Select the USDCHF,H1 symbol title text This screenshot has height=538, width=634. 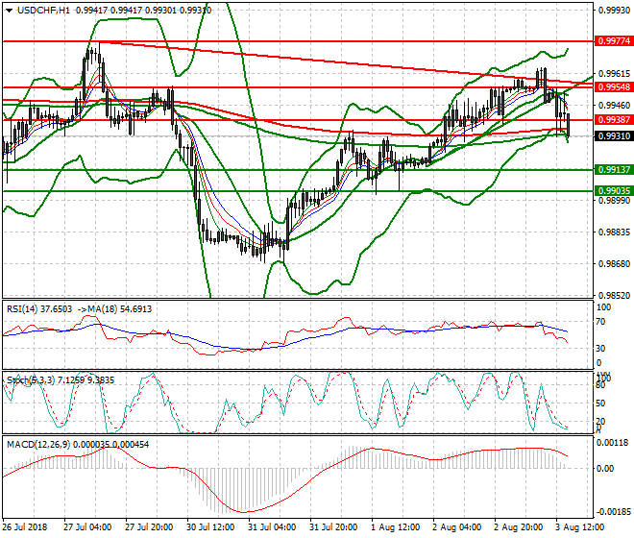pyautogui.click(x=43, y=11)
